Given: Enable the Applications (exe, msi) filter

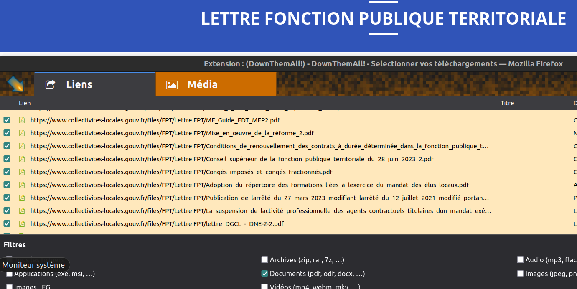Looking at the screenshot, I should [x=9, y=274].
